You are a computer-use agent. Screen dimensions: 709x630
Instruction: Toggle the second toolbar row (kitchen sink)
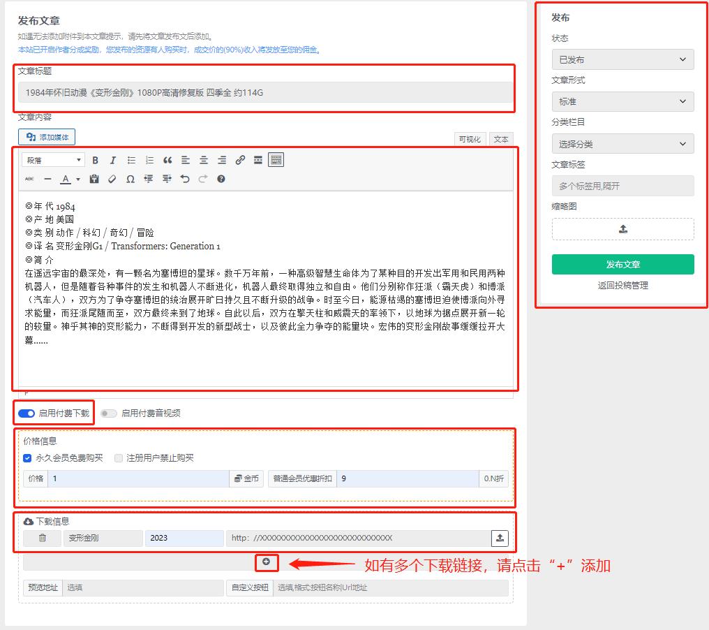click(x=276, y=160)
